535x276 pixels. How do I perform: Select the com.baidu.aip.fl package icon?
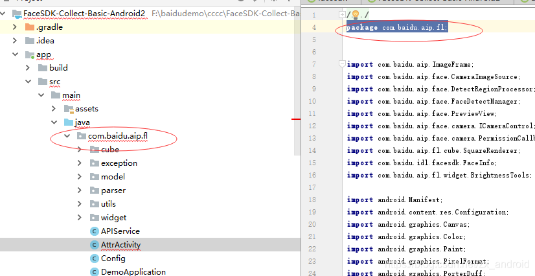point(81,136)
